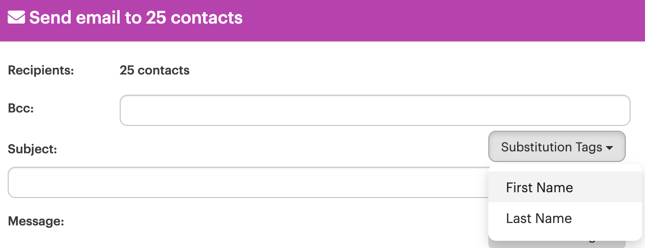This screenshot has width=645, height=248.
Task: Click the 25 contacts recipients value
Action: coord(155,71)
